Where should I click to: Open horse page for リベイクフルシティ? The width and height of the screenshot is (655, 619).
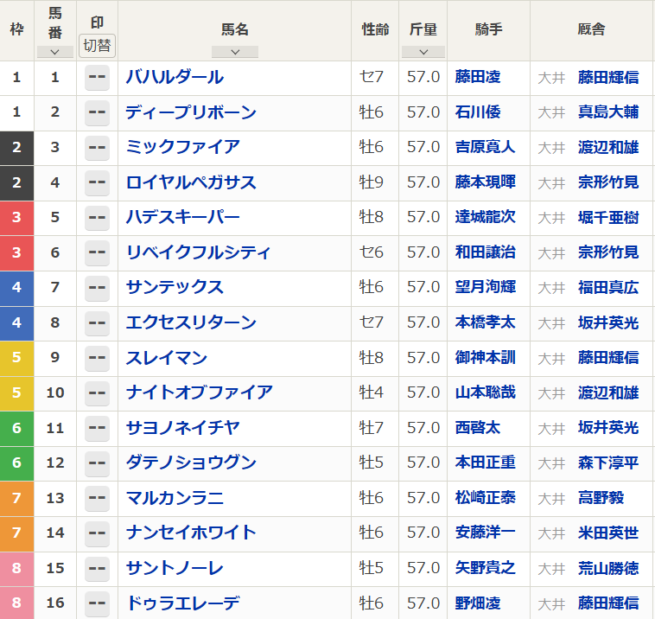[x=199, y=252]
